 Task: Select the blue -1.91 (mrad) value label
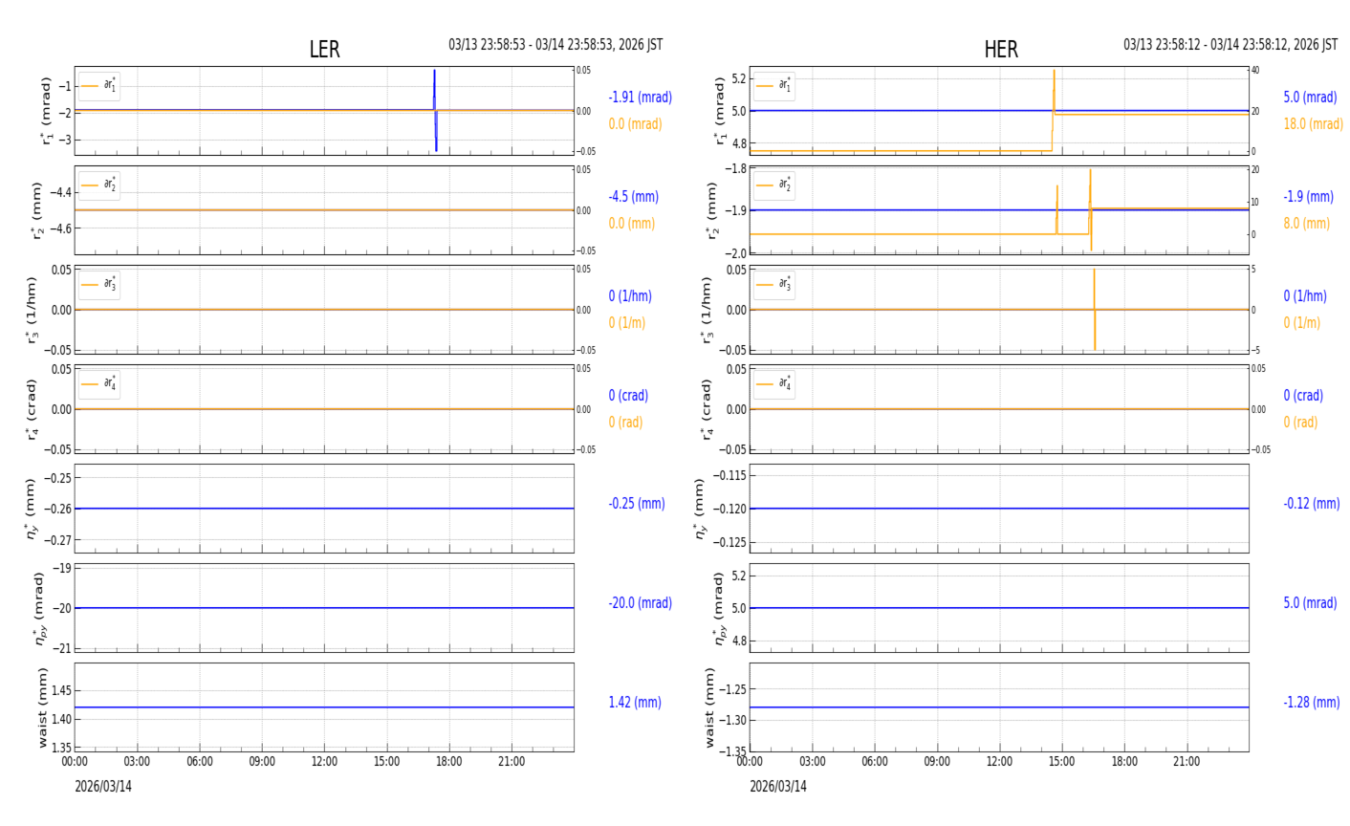640,98
